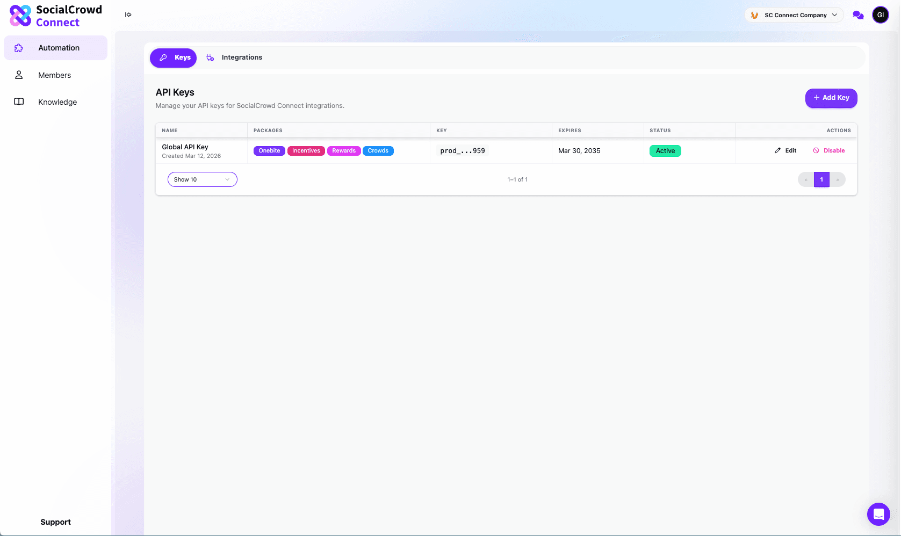Screen dimensions: 901x536
Task: Switch to the Keys tab
Action: [x=173, y=57]
